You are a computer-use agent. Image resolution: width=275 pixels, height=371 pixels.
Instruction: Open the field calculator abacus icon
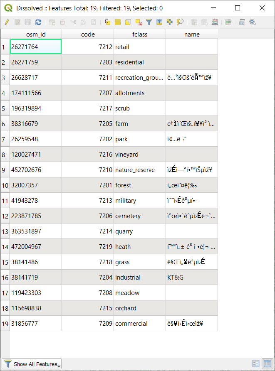215,22
